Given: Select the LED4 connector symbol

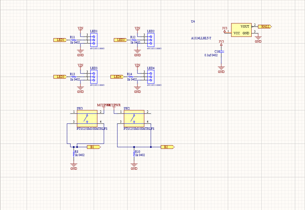Looking at the screenshot, I should point(151,77).
